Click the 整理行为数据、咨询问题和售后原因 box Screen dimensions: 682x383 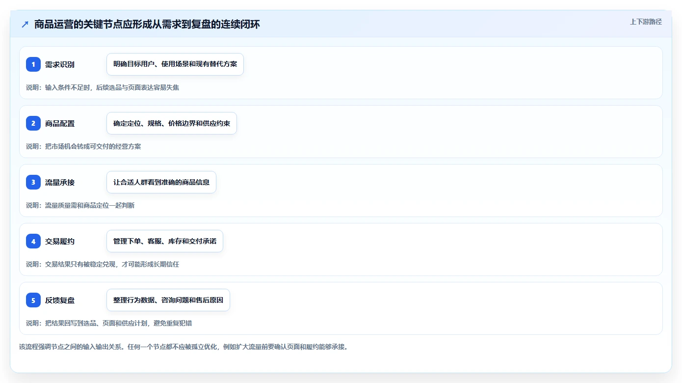(168, 300)
